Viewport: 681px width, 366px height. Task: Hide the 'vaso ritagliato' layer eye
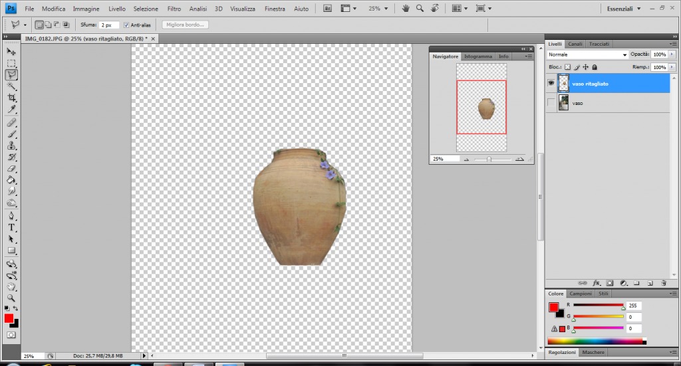tap(551, 84)
